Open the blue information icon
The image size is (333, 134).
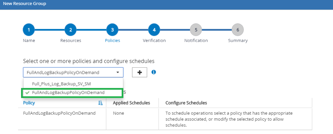pos(154,72)
